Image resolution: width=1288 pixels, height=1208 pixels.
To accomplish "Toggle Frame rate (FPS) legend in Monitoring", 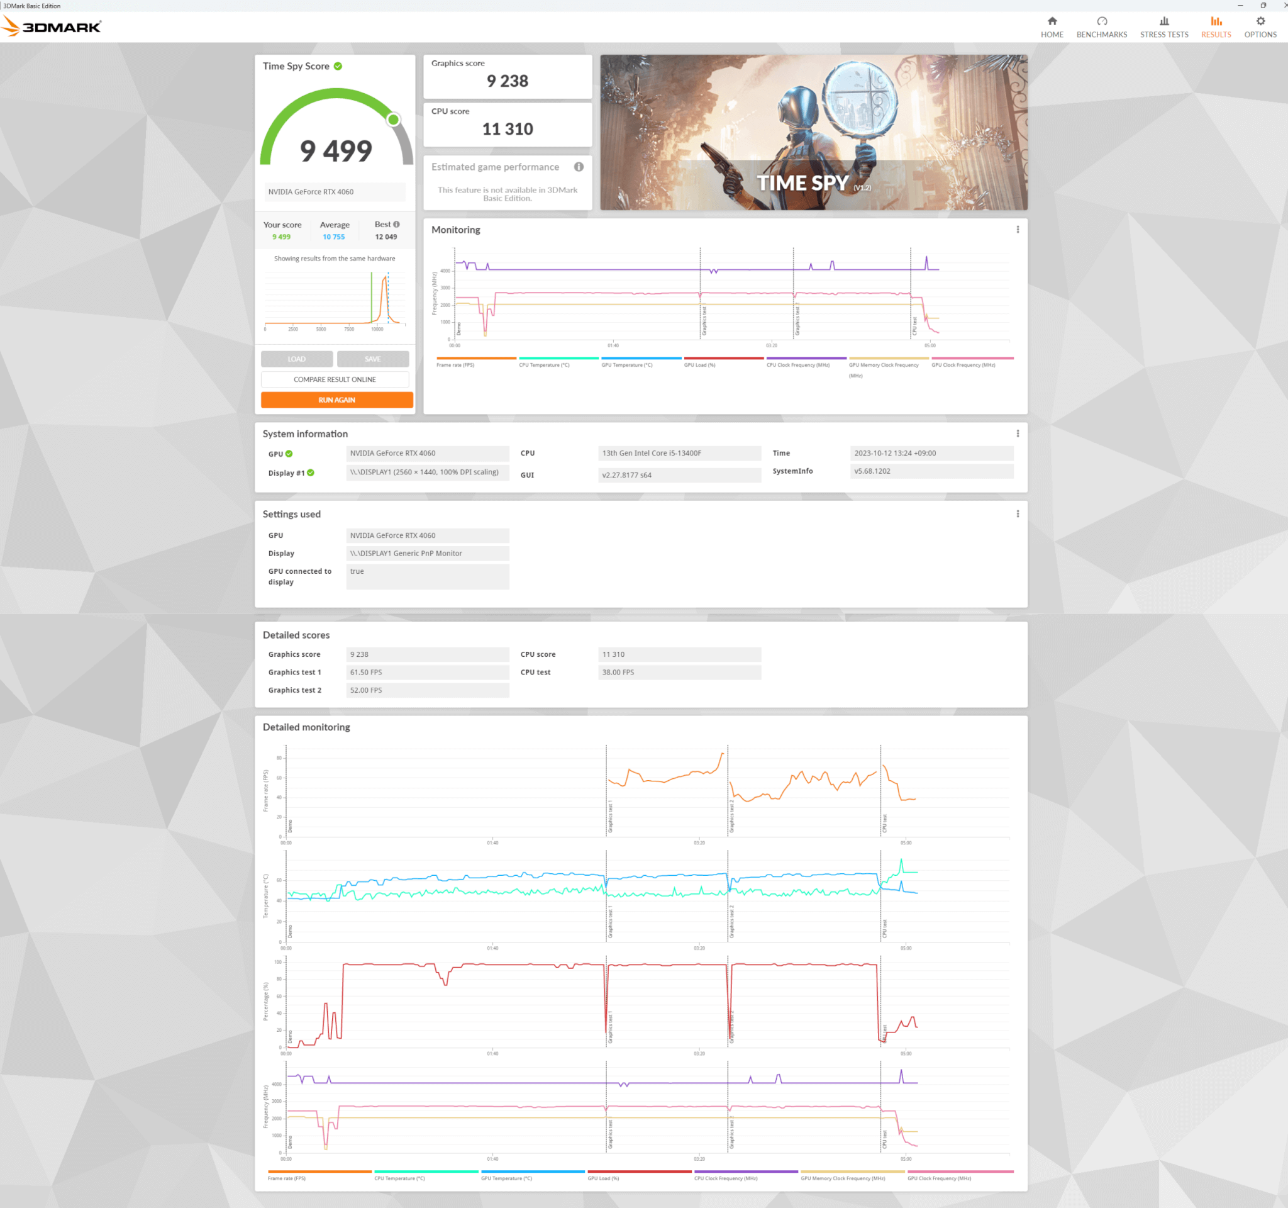I will (x=476, y=362).
